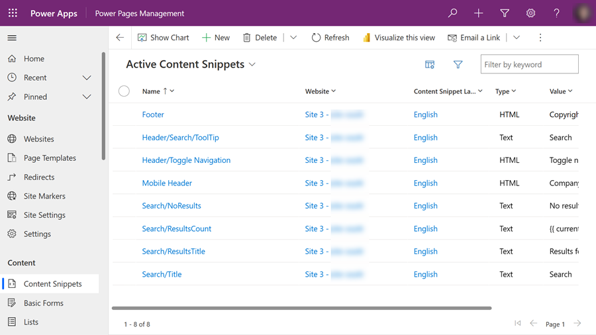Open the Mobile Header snippet link
The height and width of the screenshot is (335, 596).
tap(167, 183)
